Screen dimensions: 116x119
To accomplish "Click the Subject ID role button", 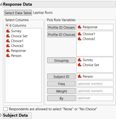I will [x=61, y=77].
